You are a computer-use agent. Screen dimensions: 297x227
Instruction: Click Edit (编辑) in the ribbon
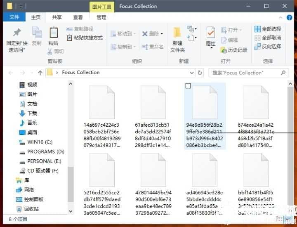229,40
